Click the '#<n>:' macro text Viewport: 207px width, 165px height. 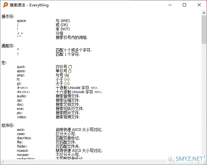click(22, 88)
